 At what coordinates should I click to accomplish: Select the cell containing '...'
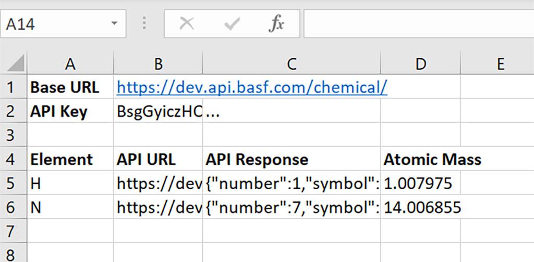point(292,110)
